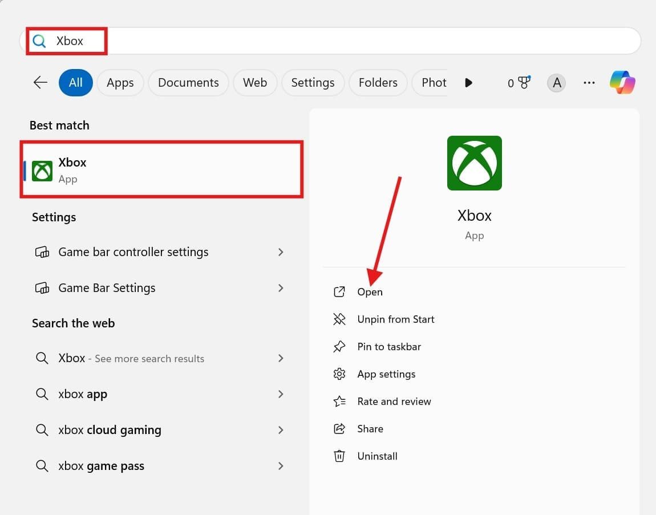Viewport: 656px width, 515px height.
Task: Expand Game bar controller settings chevron
Action: click(280, 252)
